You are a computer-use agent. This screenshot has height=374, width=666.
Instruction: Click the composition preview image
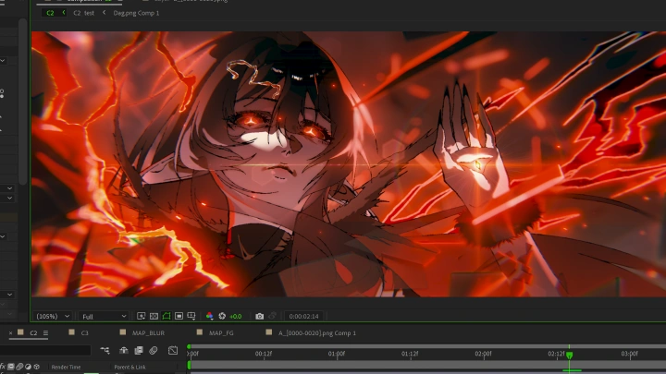349,163
